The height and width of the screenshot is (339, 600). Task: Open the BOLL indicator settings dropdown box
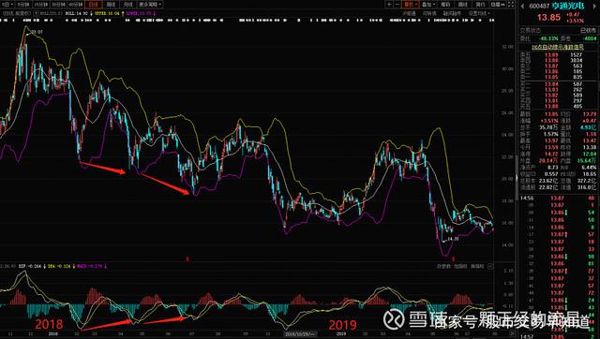tap(37, 13)
